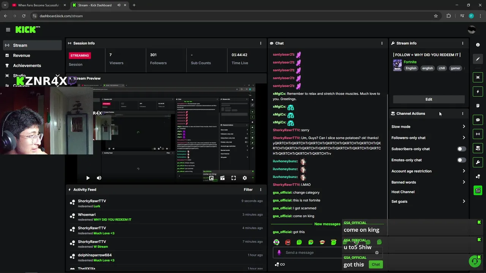Open the browser extensions puzzle menu

pos(449,16)
